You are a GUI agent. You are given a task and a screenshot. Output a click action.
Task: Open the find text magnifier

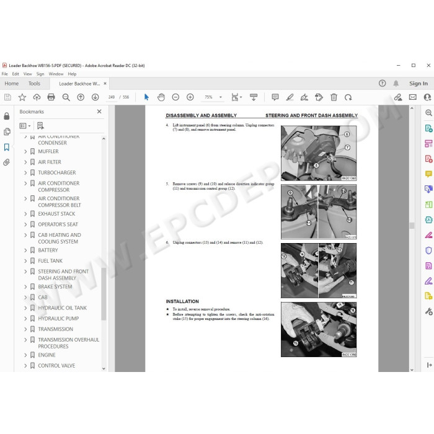pyautogui.click(x=66, y=97)
